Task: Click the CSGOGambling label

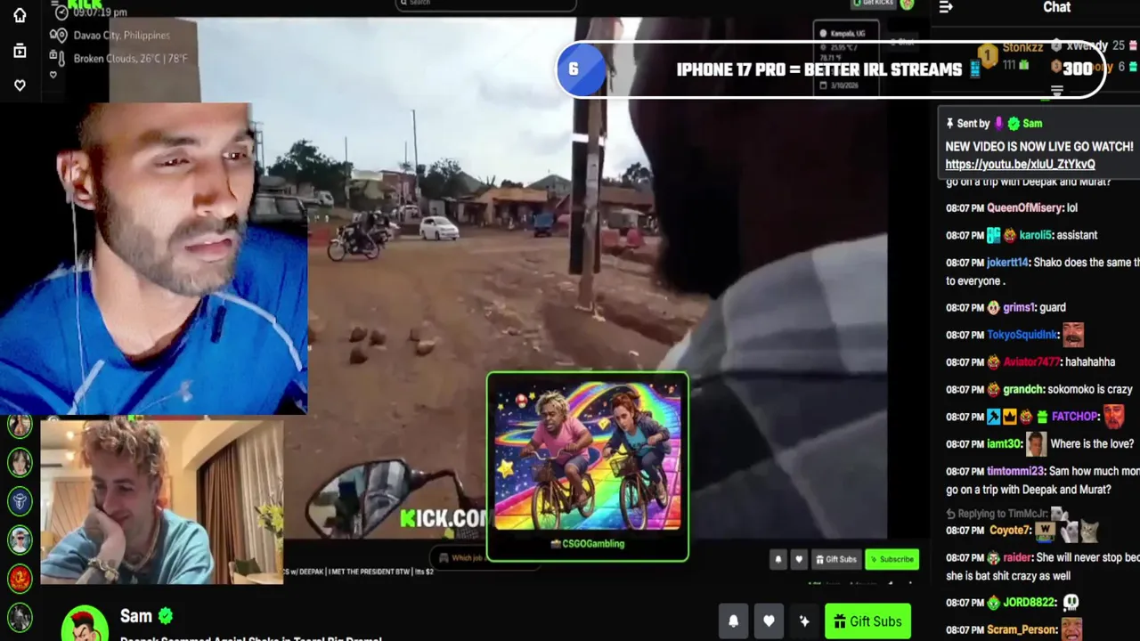Action: click(588, 544)
